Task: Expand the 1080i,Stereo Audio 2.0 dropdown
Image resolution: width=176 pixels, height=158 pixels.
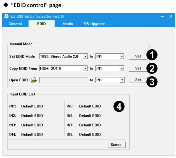Action: pos(85,56)
